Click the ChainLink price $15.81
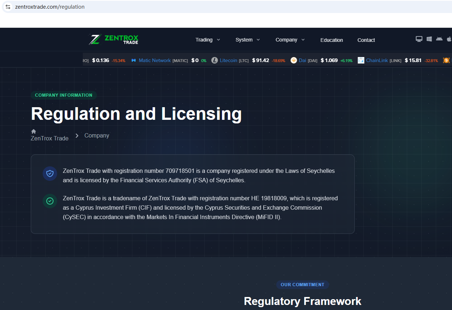 (x=413, y=60)
